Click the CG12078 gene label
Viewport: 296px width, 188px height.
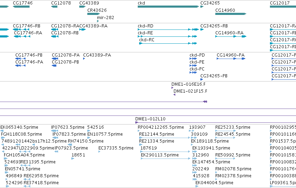[61, 3]
